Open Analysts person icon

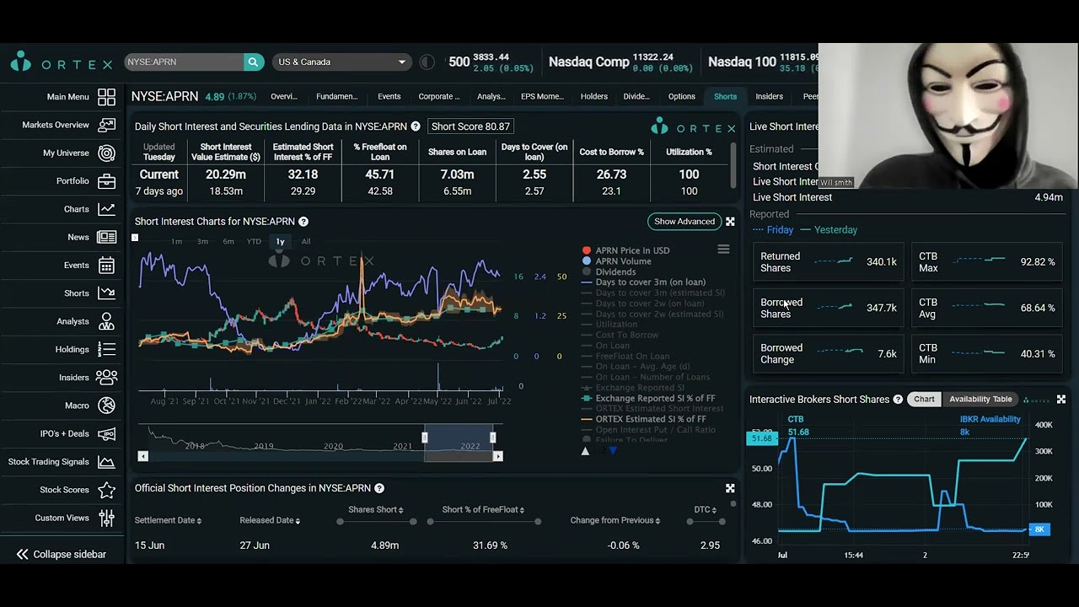[x=106, y=321]
